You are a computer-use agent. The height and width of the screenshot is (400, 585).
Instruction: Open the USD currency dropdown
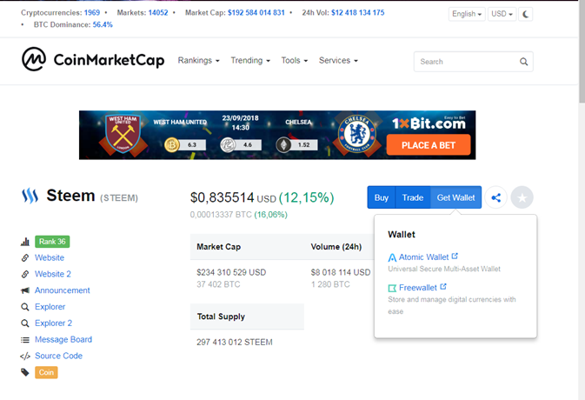click(502, 14)
